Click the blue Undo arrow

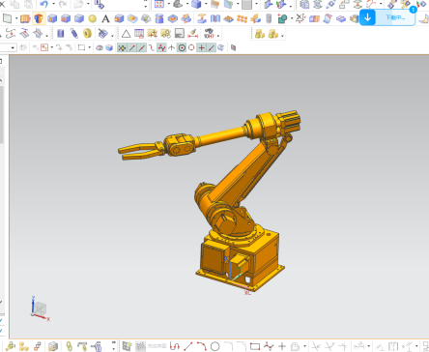coord(43,4)
